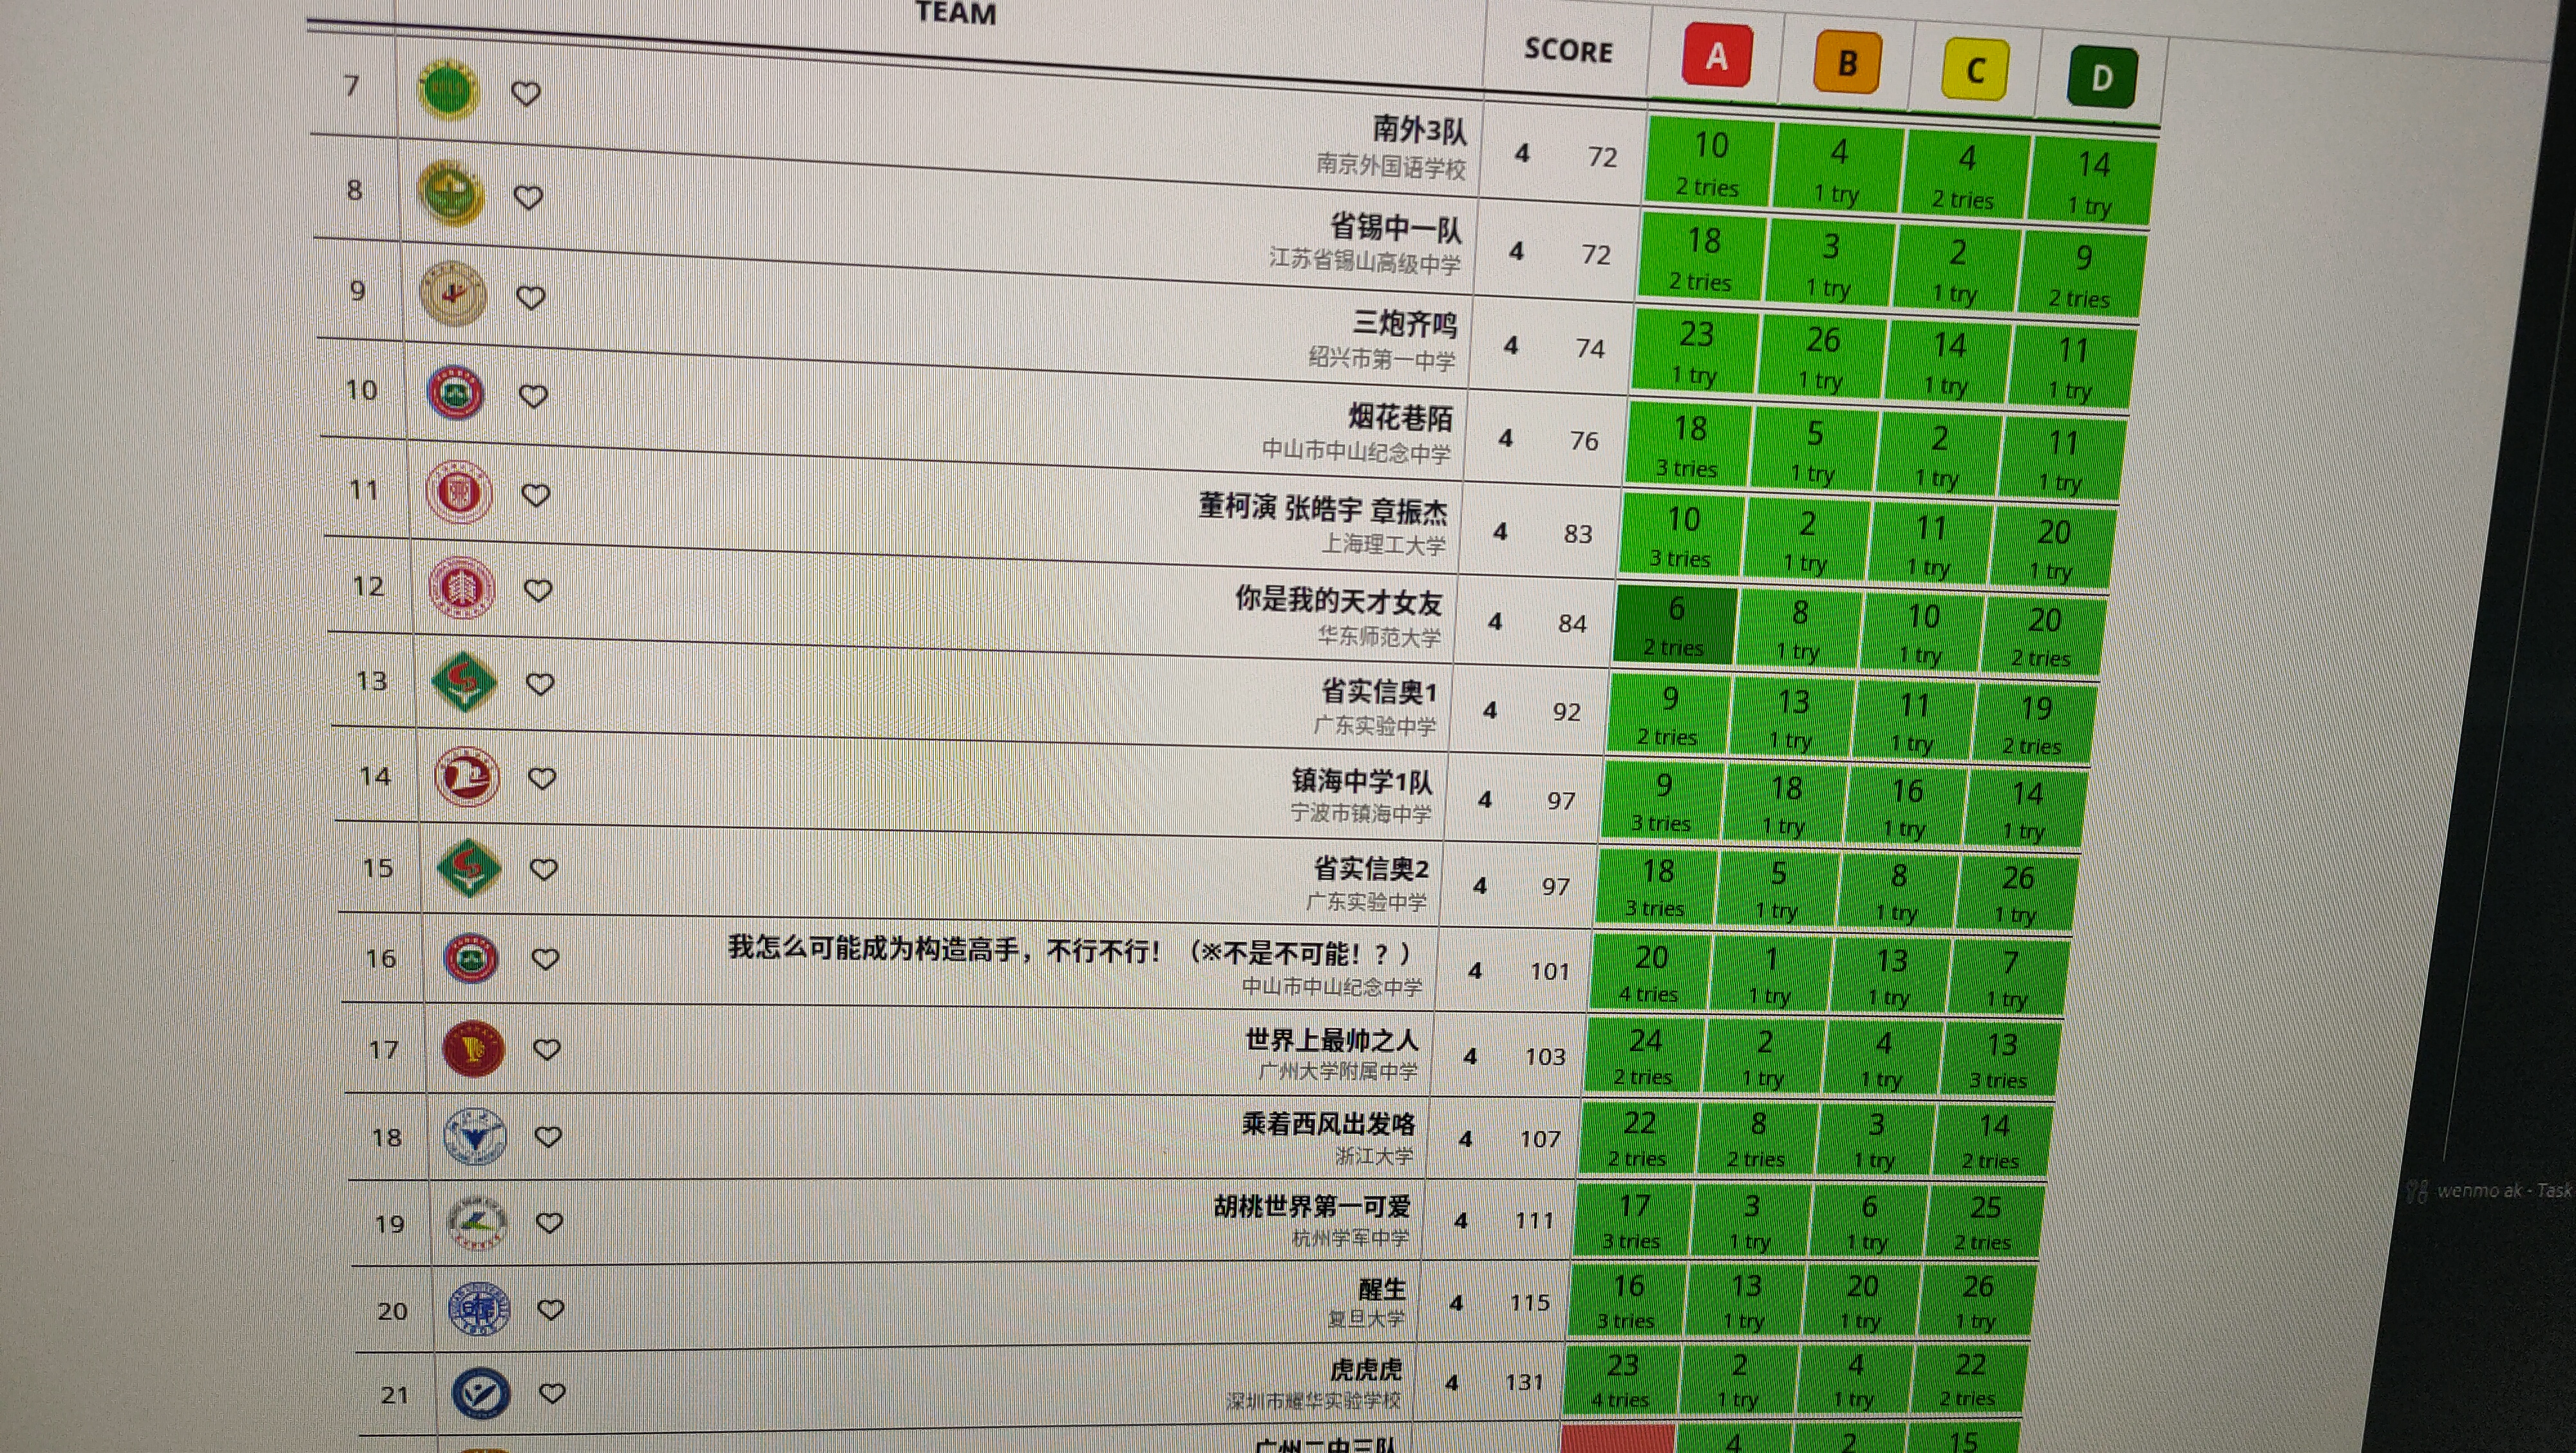
Task: Open team 南外3队
Action: click(x=1419, y=129)
